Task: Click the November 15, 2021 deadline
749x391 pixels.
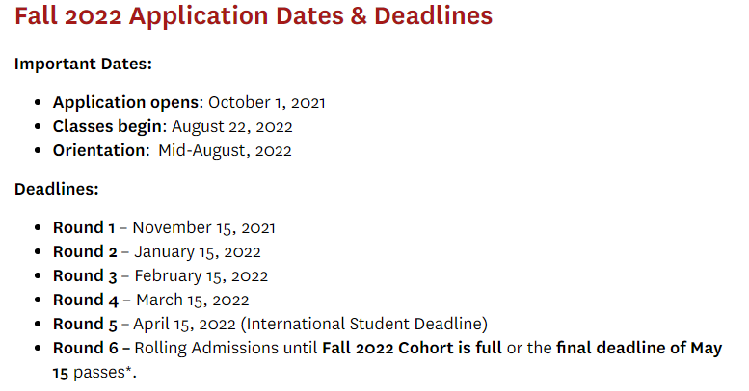Action: pyautogui.click(x=203, y=227)
